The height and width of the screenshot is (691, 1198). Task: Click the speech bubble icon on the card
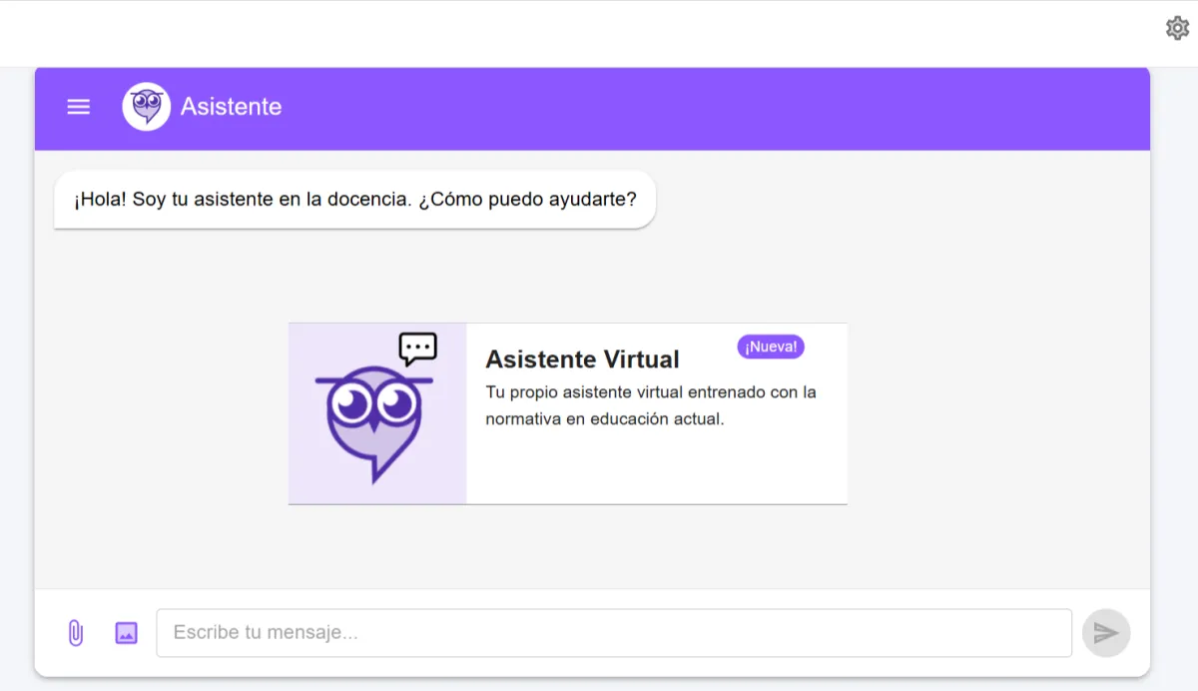pos(416,347)
